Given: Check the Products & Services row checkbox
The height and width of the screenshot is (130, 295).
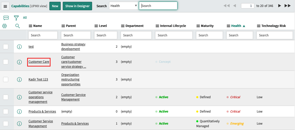Looking at the screenshot, I should 6,112.
